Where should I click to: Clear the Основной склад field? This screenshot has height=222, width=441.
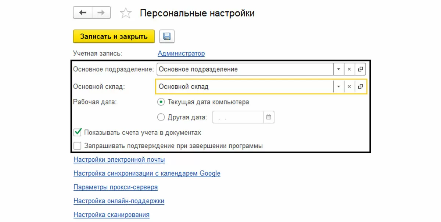coord(349,87)
